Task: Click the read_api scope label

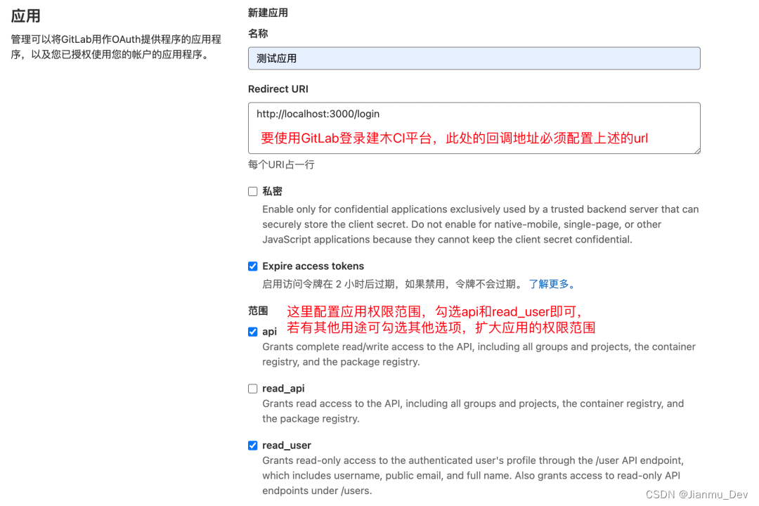Action: click(283, 388)
